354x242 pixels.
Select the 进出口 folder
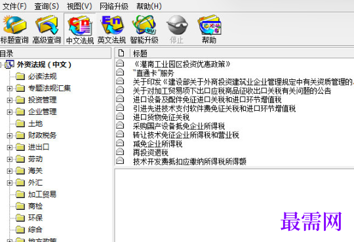pos(39,147)
